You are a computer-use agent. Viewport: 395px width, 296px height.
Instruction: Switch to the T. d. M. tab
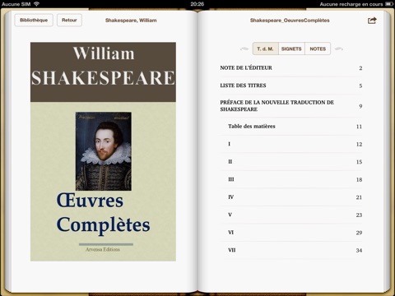265,49
